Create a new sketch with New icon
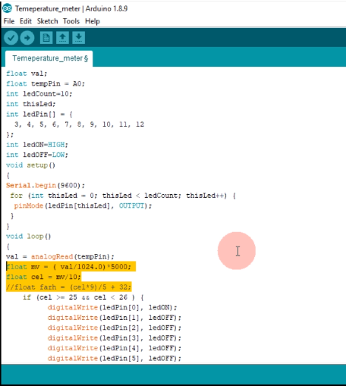Screen dimensions: 346x386 coord(46,38)
